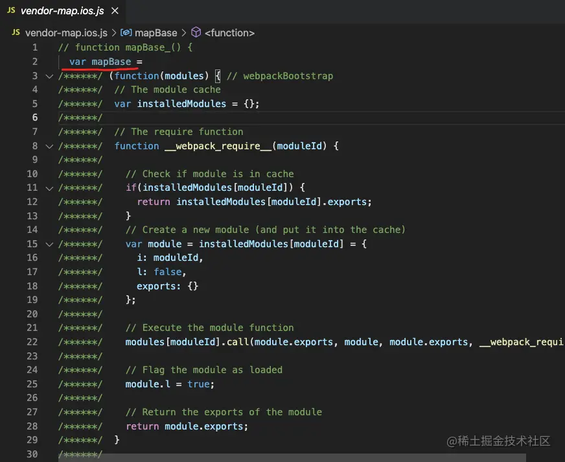Click 'installedModules = {}' on line 5
The image size is (565, 462).
(x=195, y=104)
